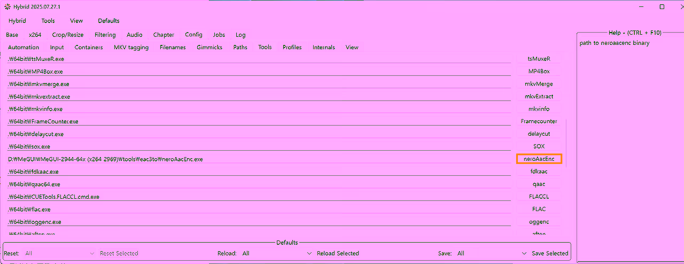Viewport: 684px width, 264px height.
Task: Click the mkvExtract path button
Action: pyautogui.click(x=539, y=97)
